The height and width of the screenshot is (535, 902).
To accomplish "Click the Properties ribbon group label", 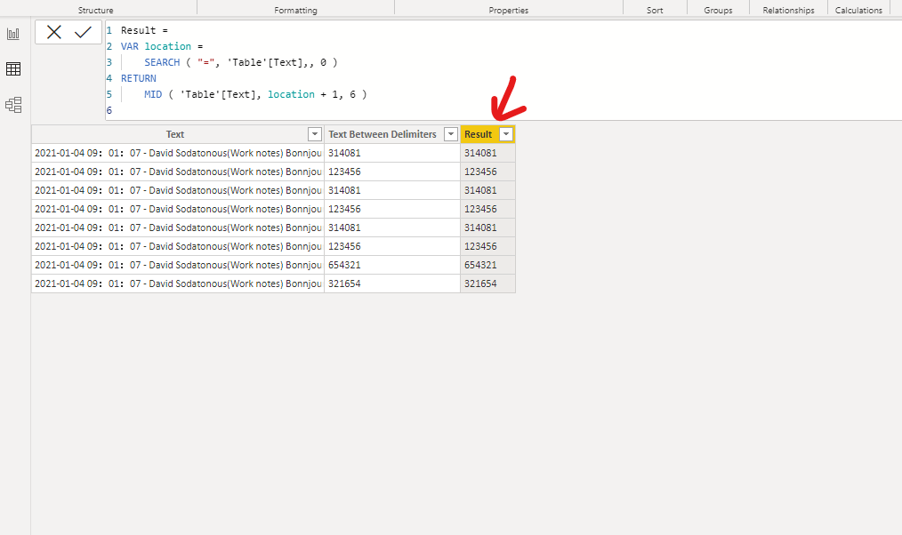I will coord(509,11).
